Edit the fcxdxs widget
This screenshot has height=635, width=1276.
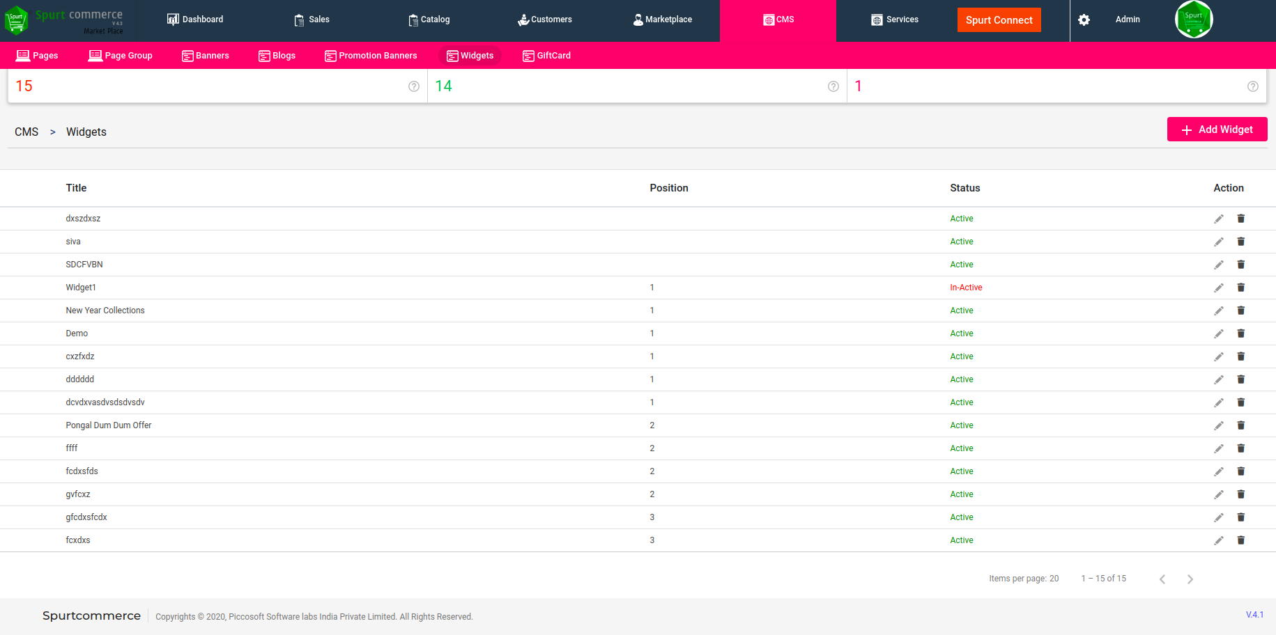tap(1218, 540)
